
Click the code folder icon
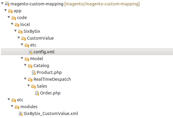[14, 18]
